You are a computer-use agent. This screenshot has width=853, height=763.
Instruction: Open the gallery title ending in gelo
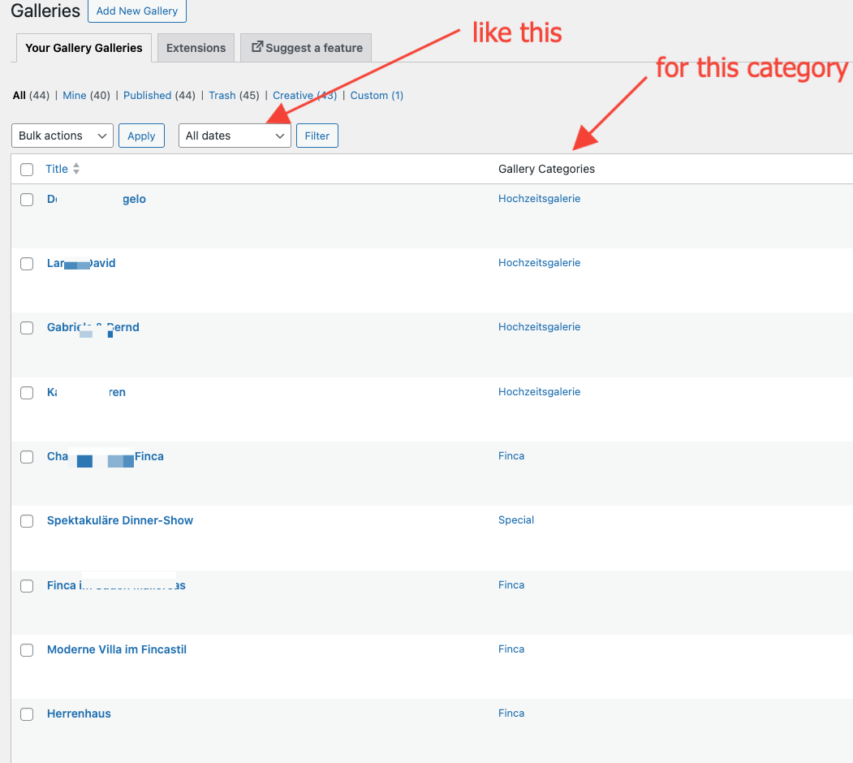pos(97,199)
